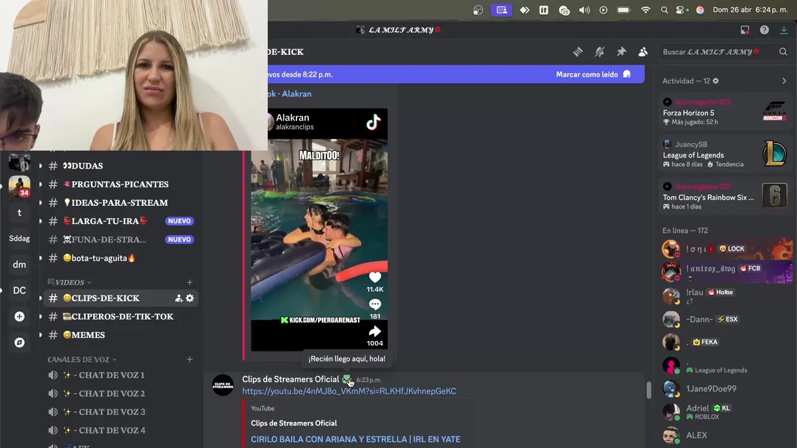Open macOS Control Center icon
Screen dimensions: 797x448
click(x=680, y=10)
